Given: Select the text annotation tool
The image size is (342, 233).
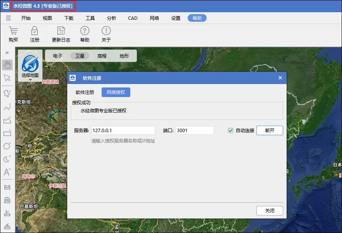Looking at the screenshot, I should [7, 172].
